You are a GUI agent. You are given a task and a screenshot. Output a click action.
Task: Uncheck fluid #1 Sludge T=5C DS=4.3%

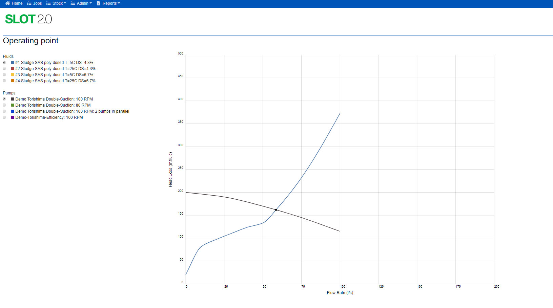pyautogui.click(x=4, y=63)
